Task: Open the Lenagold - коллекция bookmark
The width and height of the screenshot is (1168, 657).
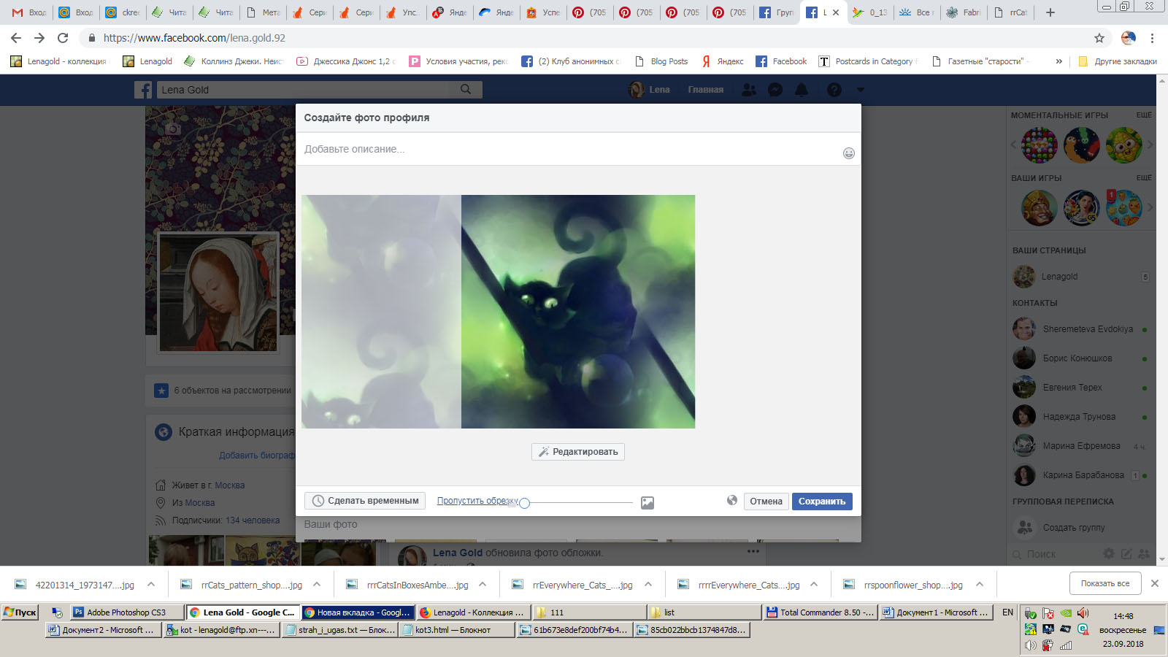Action: pyautogui.click(x=58, y=61)
